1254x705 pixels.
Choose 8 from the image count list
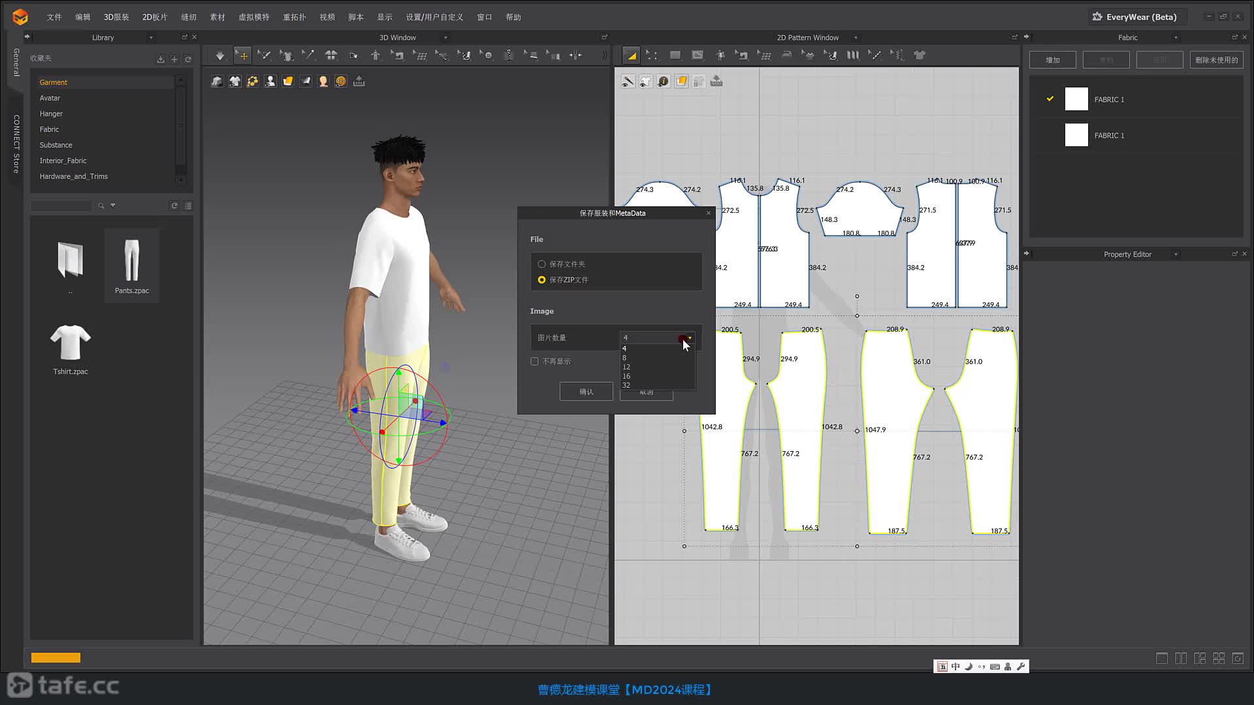657,358
